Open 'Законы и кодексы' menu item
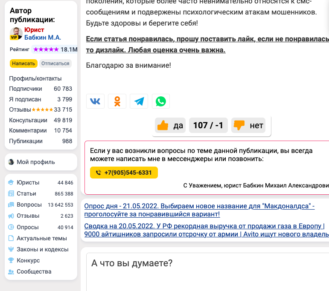 coord(42,249)
